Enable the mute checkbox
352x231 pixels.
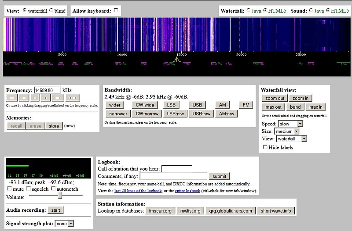(10, 189)
